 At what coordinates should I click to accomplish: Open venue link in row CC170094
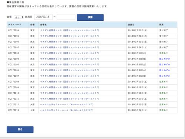point(70,30)
